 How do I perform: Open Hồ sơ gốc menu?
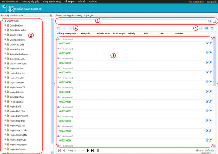pos(69,2)
